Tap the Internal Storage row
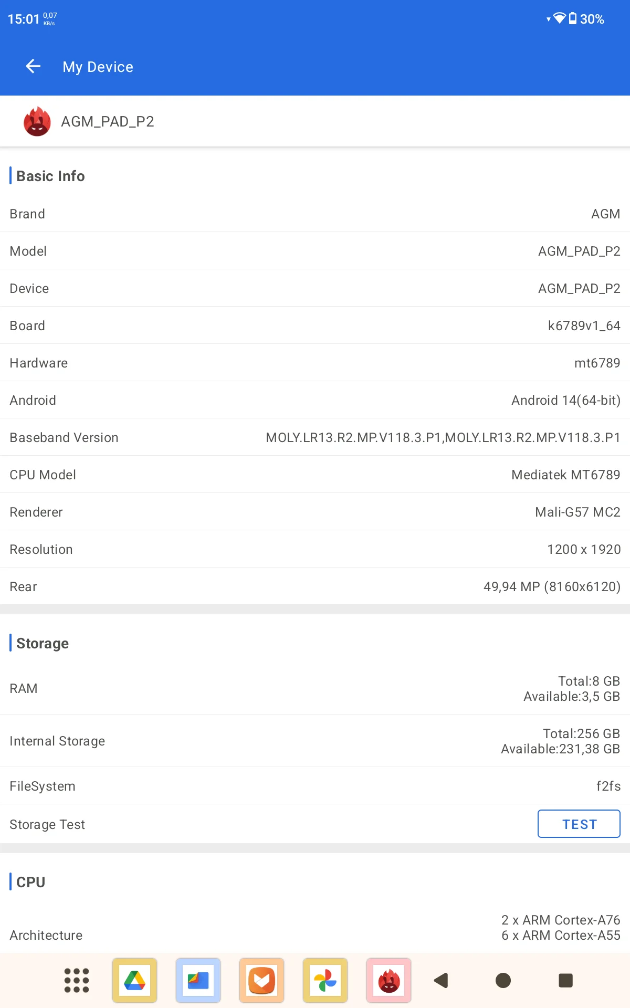 (x=315, y=741)
